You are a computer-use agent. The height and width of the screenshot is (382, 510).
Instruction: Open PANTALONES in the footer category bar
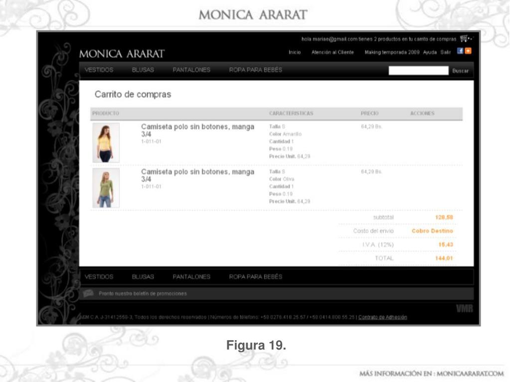[191, 277]
